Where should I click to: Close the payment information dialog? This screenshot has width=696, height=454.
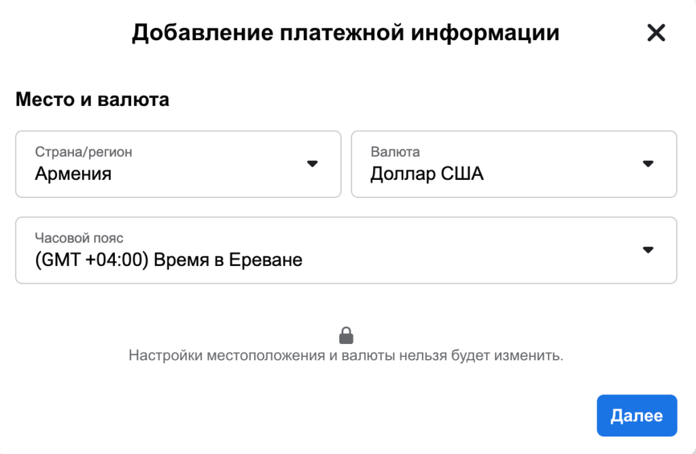click(656, 33)
